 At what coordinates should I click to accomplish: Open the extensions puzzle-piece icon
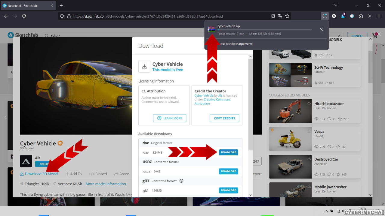tap(361, 16)
